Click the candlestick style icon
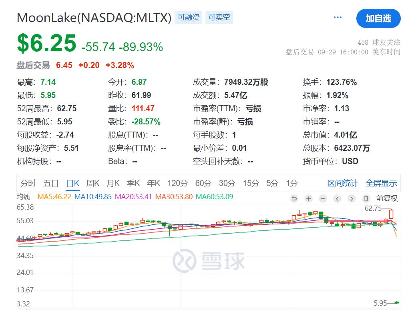420x310 pixels. (366, 198)
